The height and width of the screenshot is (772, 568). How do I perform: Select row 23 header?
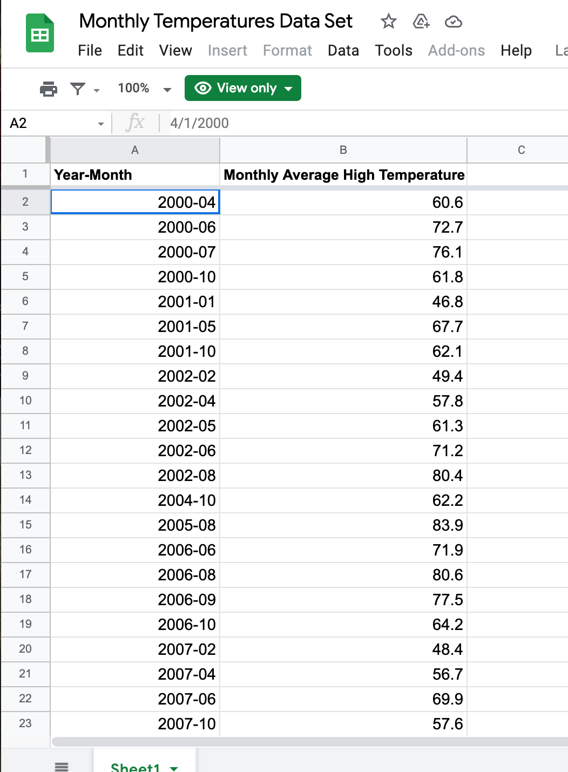coord(25,723)
